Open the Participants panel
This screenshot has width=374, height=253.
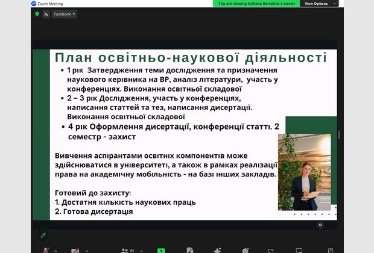[125, 249]
